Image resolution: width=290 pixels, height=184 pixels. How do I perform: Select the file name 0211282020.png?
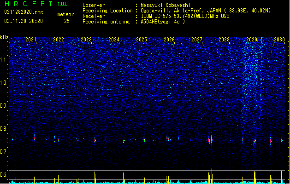click(x=24, y=12)
